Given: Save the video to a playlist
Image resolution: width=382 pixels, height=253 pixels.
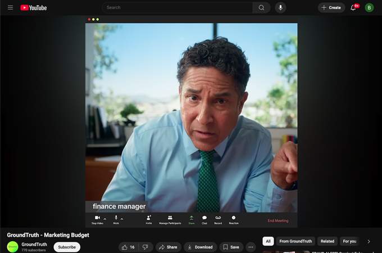Looking at the screenshot, I should [231, 247].
